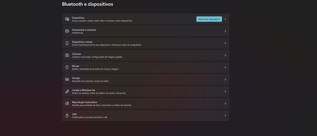Click the camera icon for Câmeras
This screenshot has width=317, height=136.
click(x=67, y=55)
